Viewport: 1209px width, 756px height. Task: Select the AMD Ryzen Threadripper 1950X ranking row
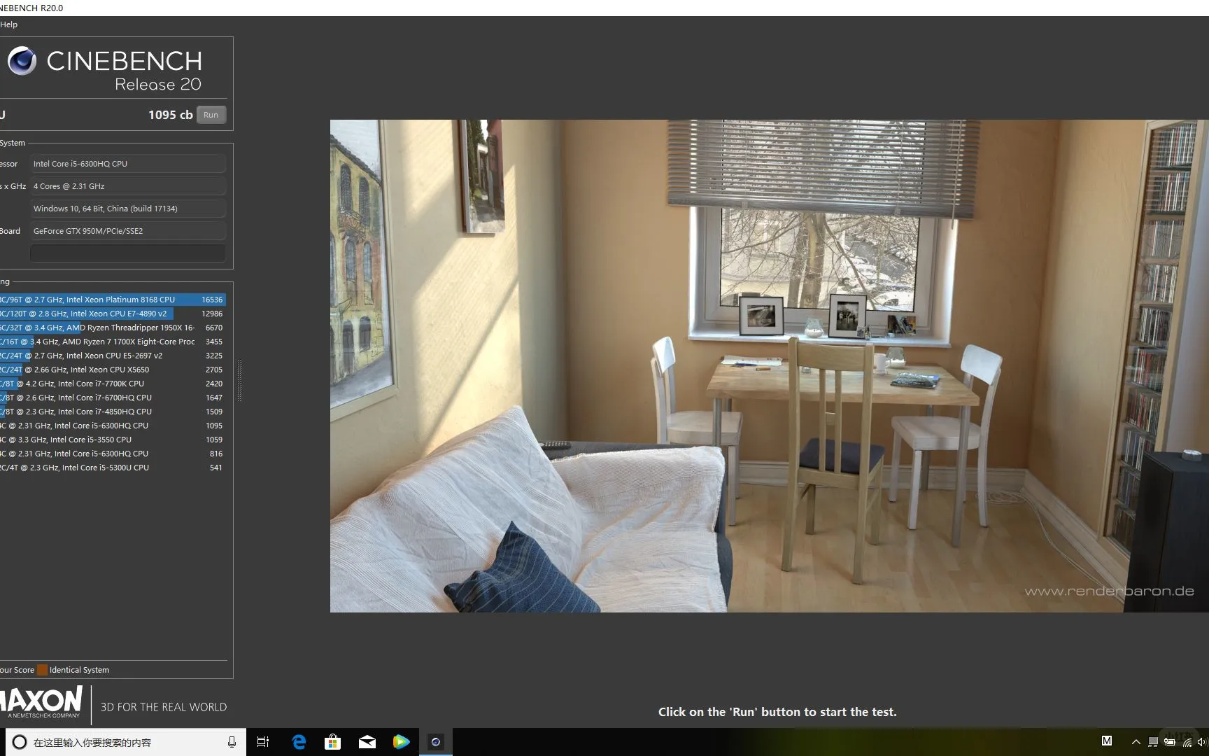tap(113, 328)
